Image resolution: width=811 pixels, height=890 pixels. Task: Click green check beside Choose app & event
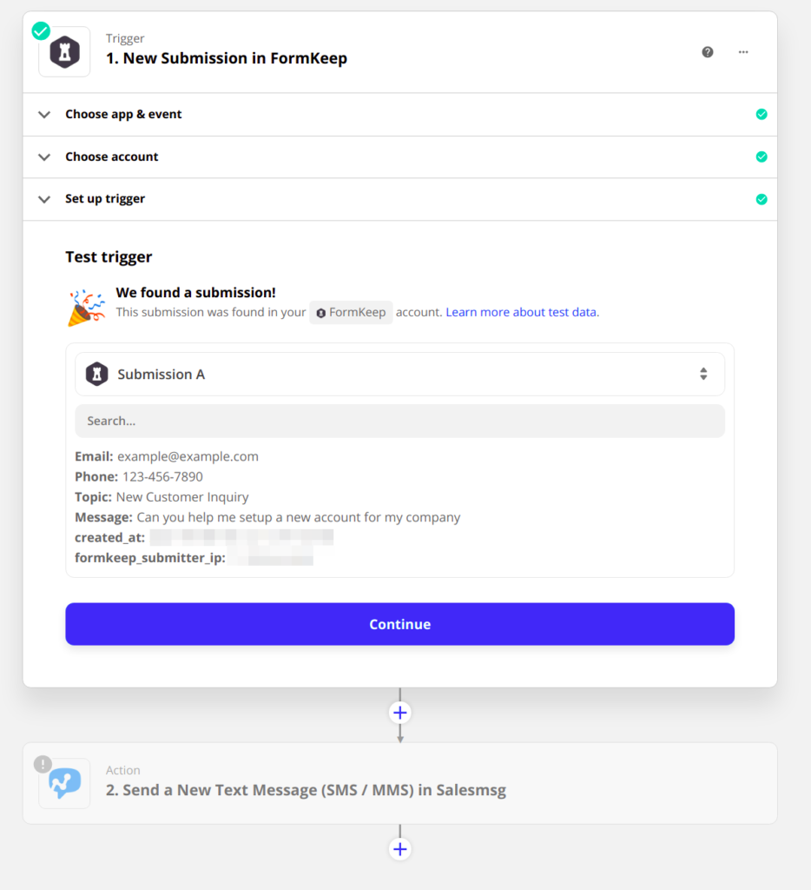tap(762, 114)
